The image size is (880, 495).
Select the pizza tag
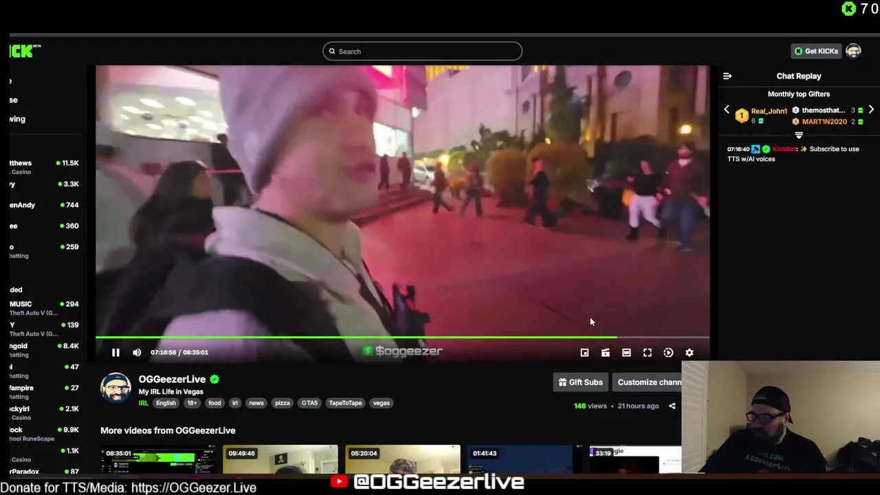click(x=283, y=404)
